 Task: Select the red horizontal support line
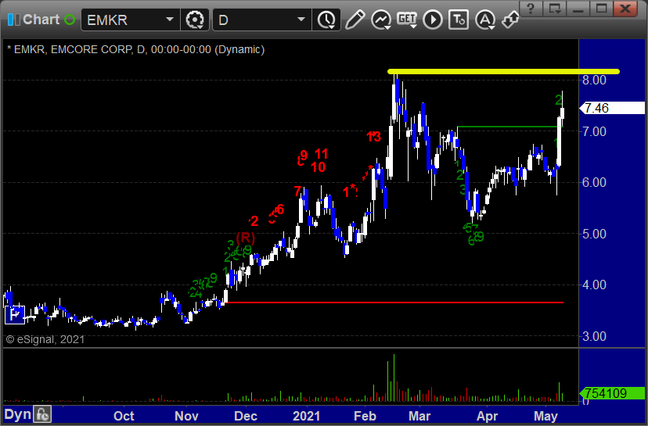(x=393, y=302)
